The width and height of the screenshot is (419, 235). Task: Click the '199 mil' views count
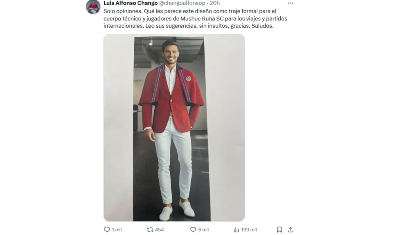249,230
